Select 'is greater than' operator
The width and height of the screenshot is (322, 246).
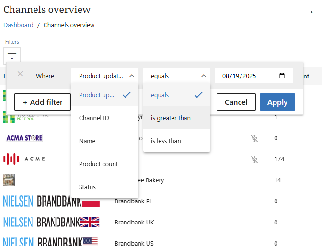click(x=171, y=118)
